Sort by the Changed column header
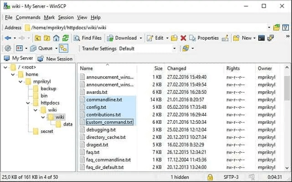This screenshot has width=292, height=182. (x=195, y=69)
